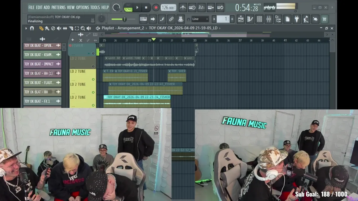Viewport: 358px width, 201px height.
Task: Open menu of clip TOY OKAY O..21_FISHER
Action: coord(116,71)
